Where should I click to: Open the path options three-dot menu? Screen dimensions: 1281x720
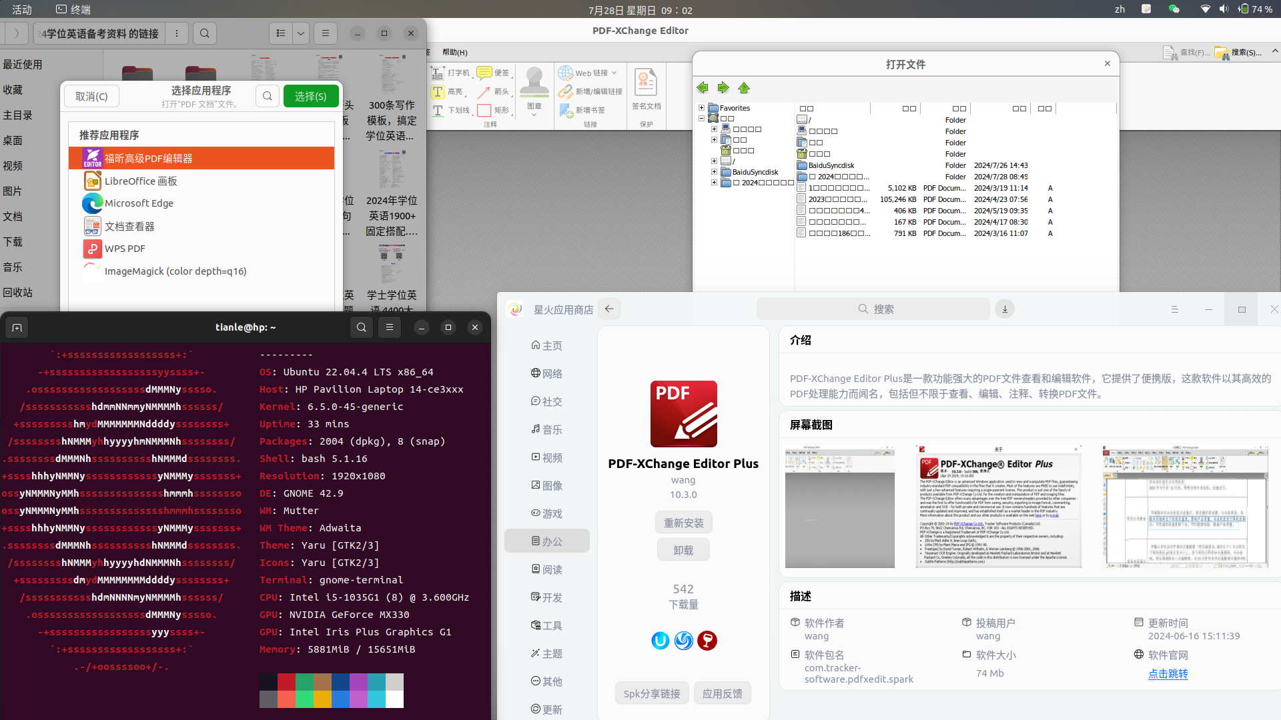pos(176,33)
